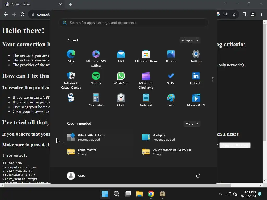Click the Windows Start button on taskbar

pyautogui.click(x=105, y=194)
